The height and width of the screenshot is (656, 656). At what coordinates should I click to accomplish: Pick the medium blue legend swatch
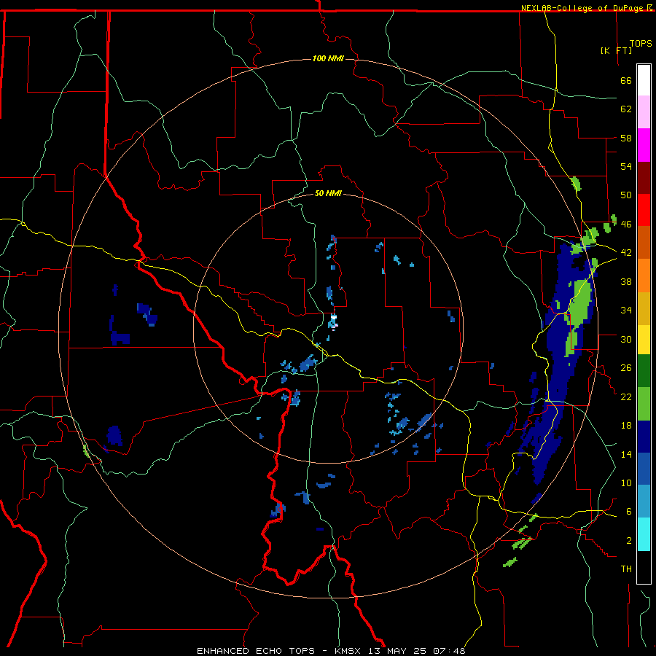click(644, 469)
